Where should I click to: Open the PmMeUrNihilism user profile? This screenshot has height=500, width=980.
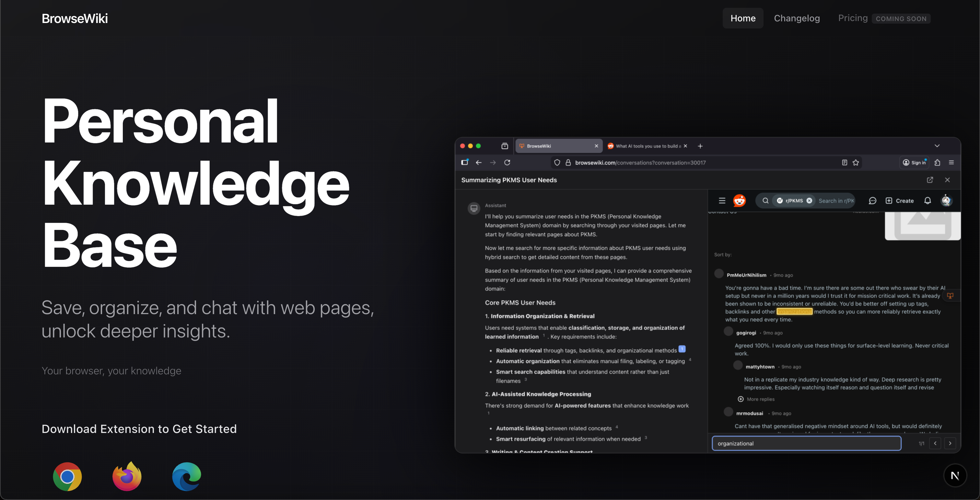[x=746, y=275]
